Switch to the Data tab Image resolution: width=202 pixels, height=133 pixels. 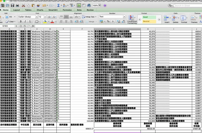tap(79, 10)
